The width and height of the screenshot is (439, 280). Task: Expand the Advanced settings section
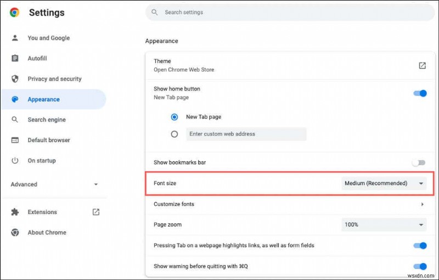pos(53,184)
